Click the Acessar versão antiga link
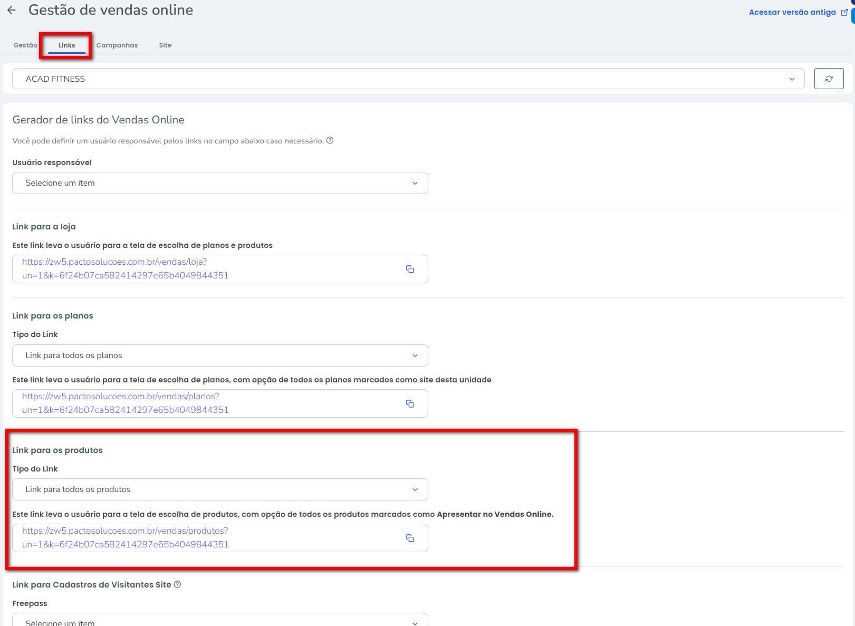 coord(792,12)
